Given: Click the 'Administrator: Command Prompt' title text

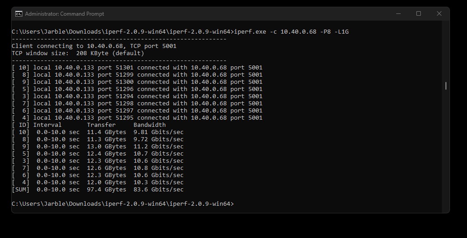Looking at the screenshot, I should [65, 14].
